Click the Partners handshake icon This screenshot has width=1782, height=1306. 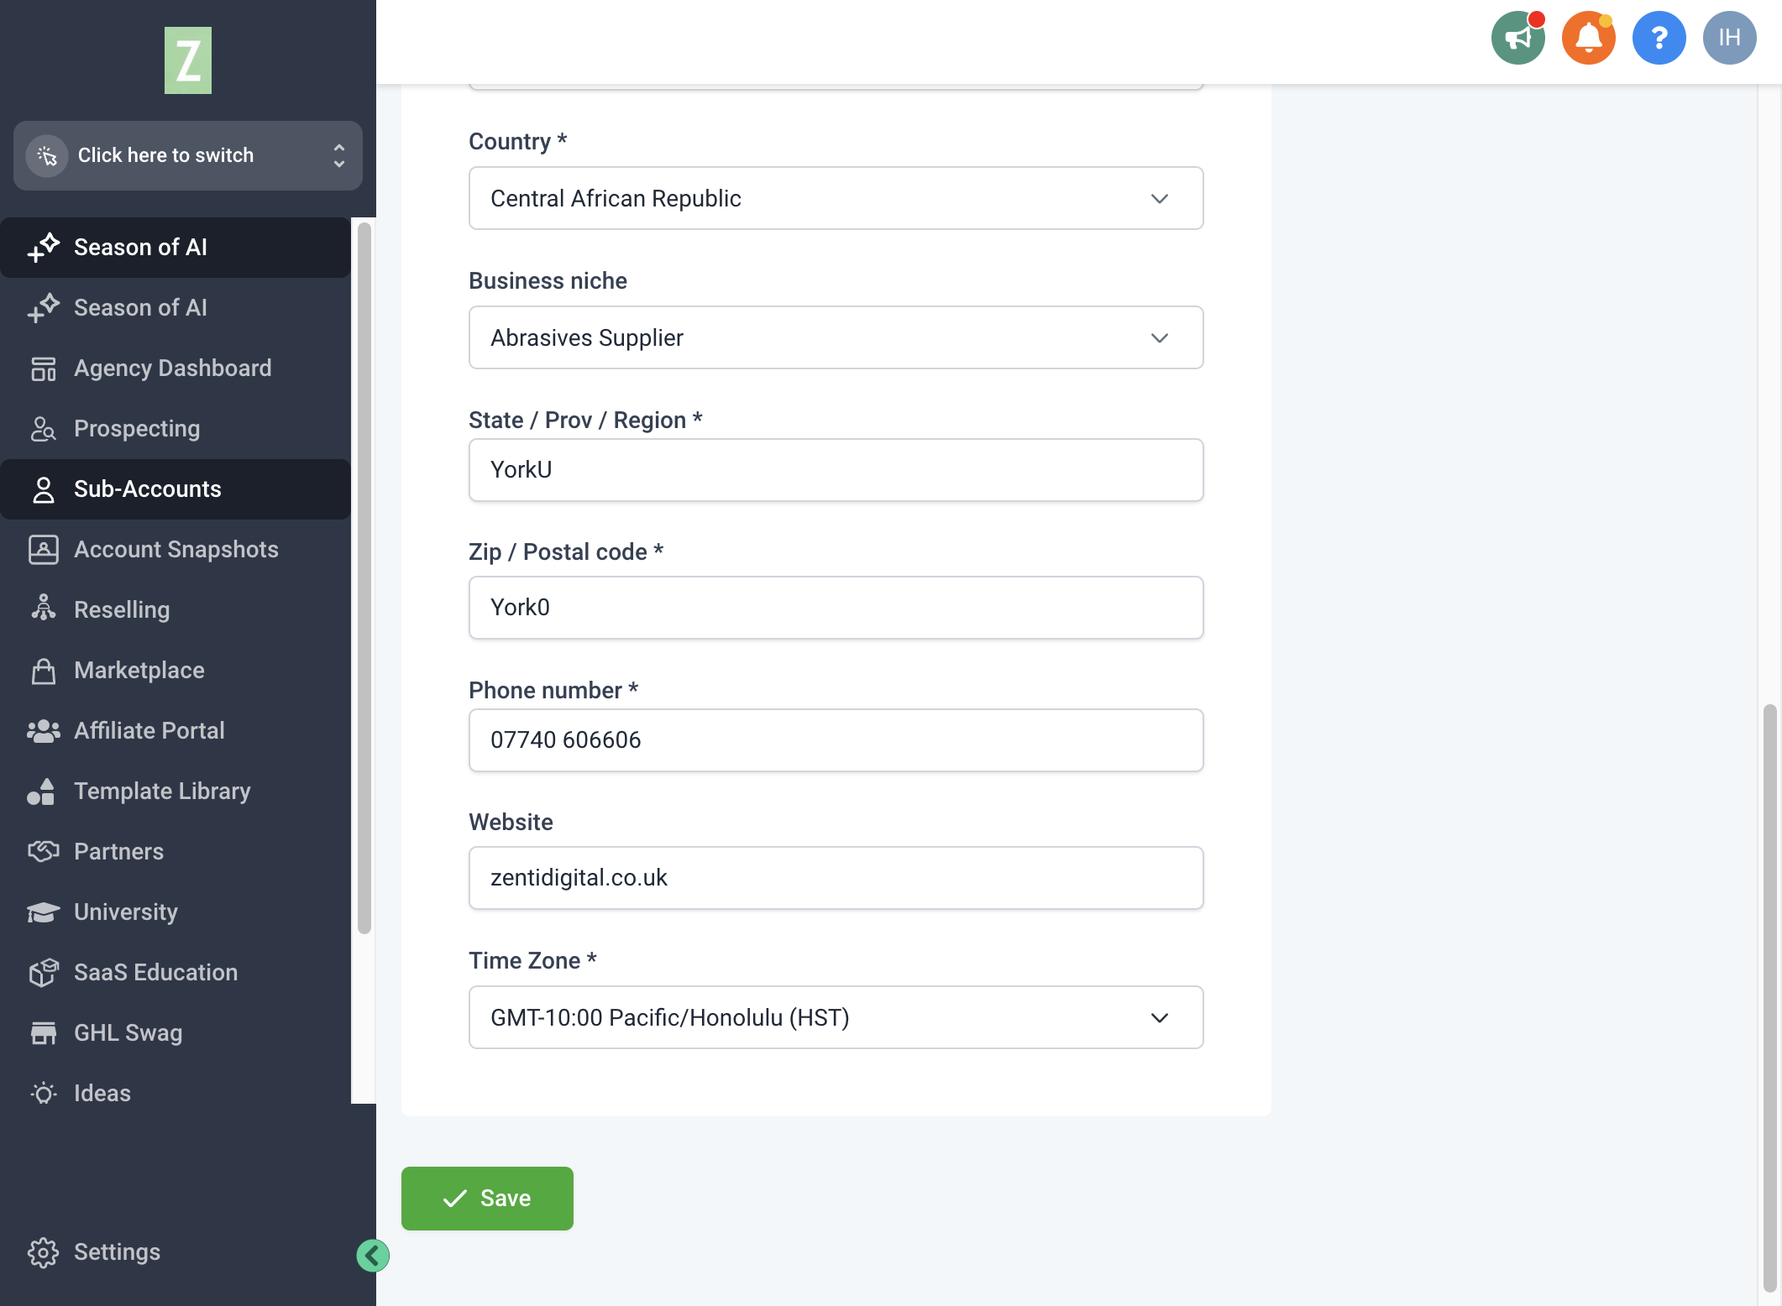pyautogui.click(x=43, y=852)
